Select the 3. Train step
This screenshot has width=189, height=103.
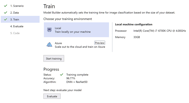point(20,19)
